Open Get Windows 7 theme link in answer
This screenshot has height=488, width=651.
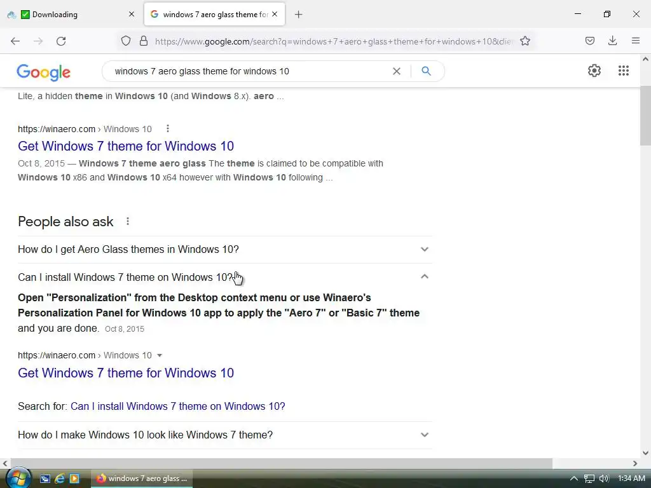click(126, 372)
